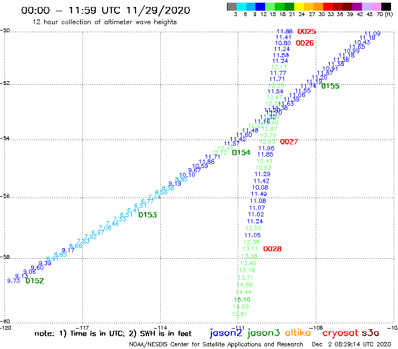Image resolution: width=398 pixels, height=349 pixels.
Task: Click the red time marker '0025'
Action: (x=307, y=32)
